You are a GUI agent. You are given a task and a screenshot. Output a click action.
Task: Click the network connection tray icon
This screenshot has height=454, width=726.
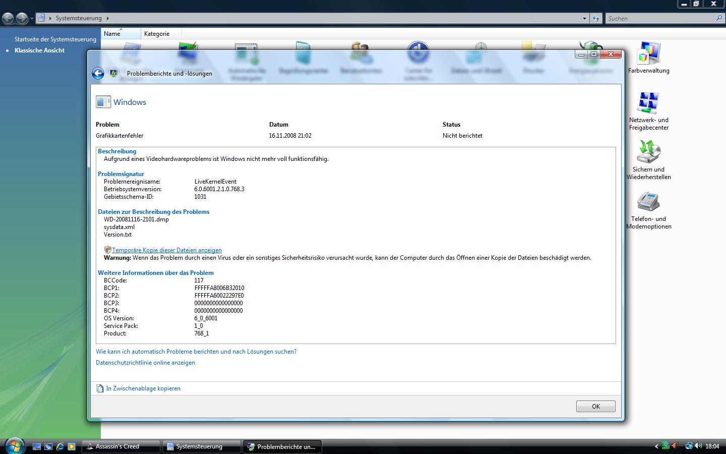[689, 446]
